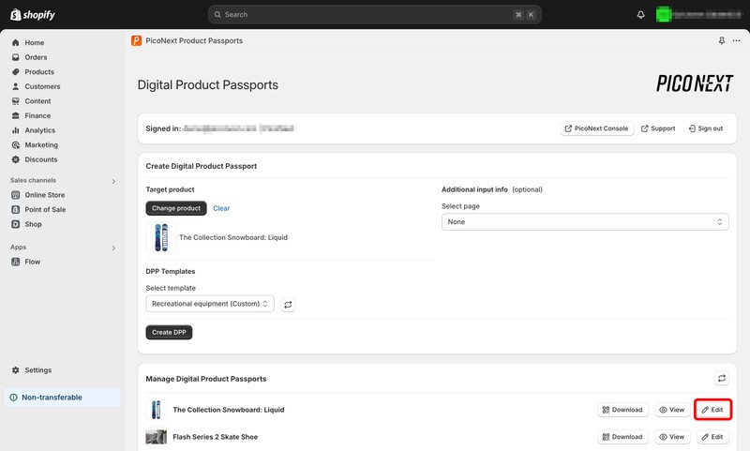The height and width of the screenshot is (451, 750).
Task: Click in the top Search field
Action: 366,15
